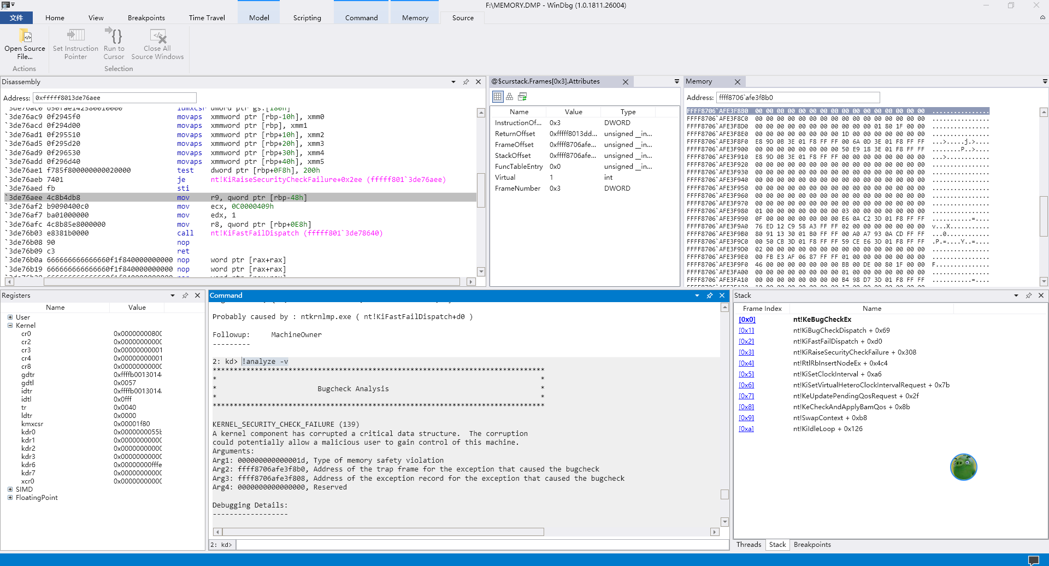This screenshot has height=566, width=1049.
Task: Click the Open Source File icon
Action: click(x=25, y=36)
